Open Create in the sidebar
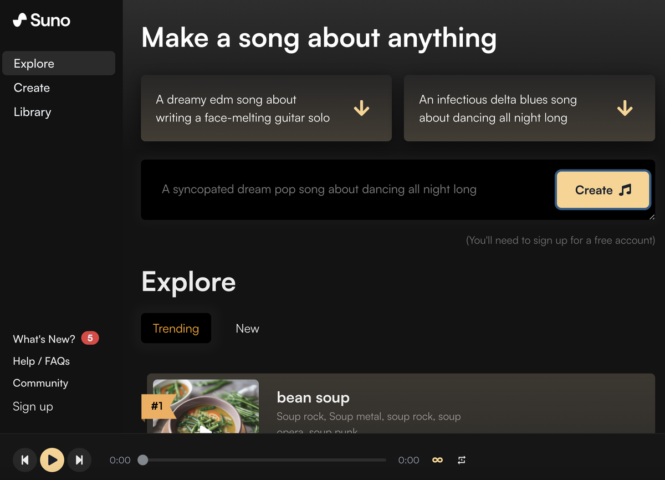Screen dimensions: 665x480 pos(32,88)
